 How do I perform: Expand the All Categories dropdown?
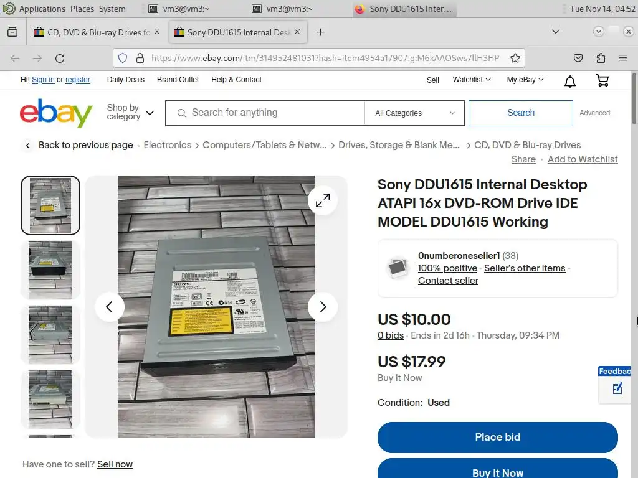point(414,113)
